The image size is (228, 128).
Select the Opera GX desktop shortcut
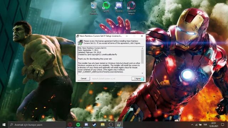131,8
